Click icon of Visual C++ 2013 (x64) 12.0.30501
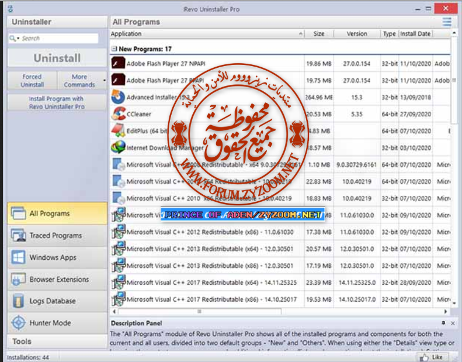Viewport: 462px width, 362px height. pos(119,249)
